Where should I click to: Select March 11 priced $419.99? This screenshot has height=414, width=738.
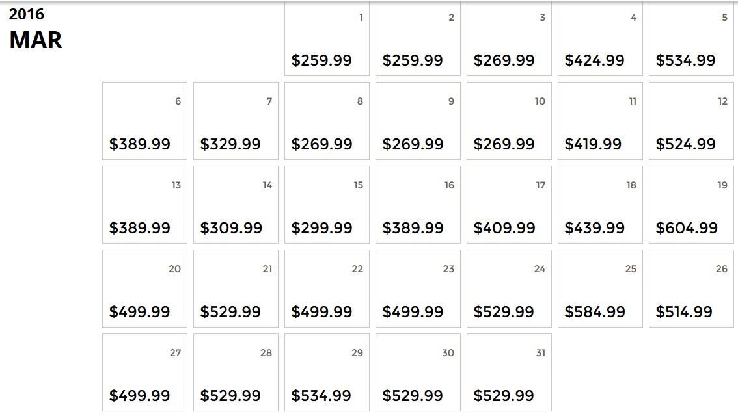click(x=600, y=121)
